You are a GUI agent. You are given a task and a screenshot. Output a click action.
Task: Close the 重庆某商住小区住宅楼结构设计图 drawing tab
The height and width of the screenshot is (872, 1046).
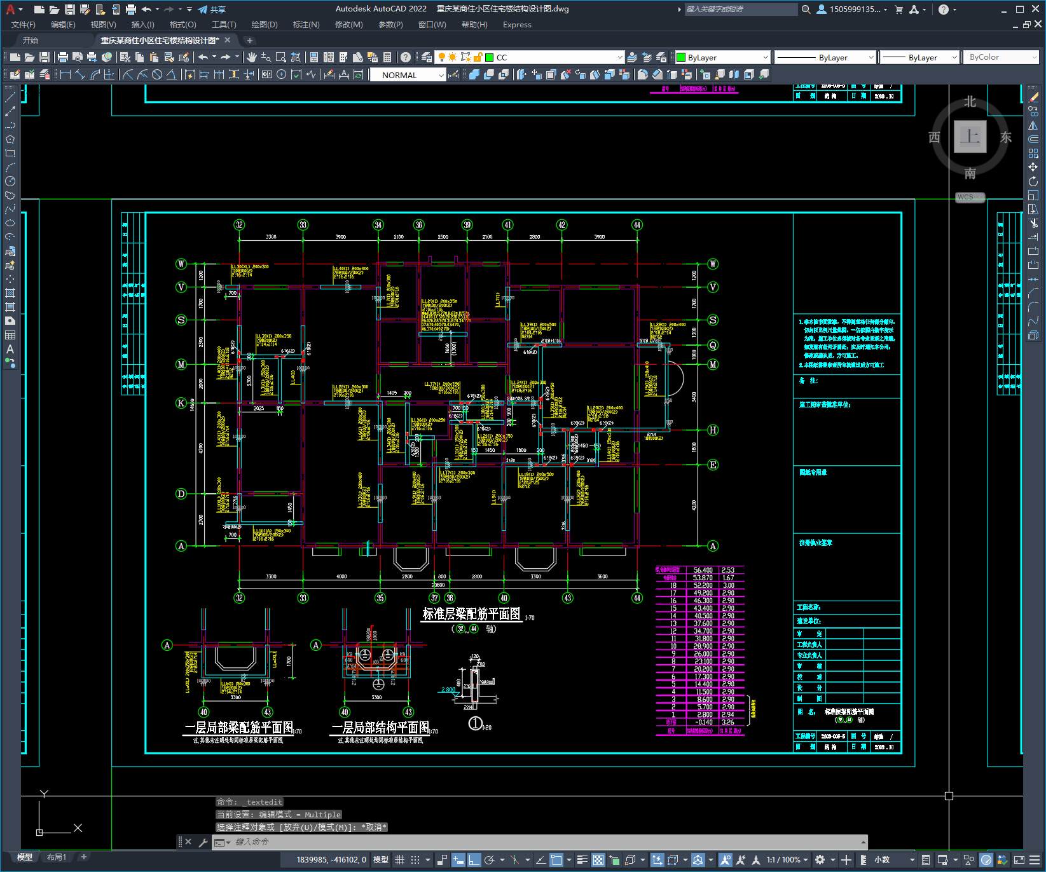228,40
